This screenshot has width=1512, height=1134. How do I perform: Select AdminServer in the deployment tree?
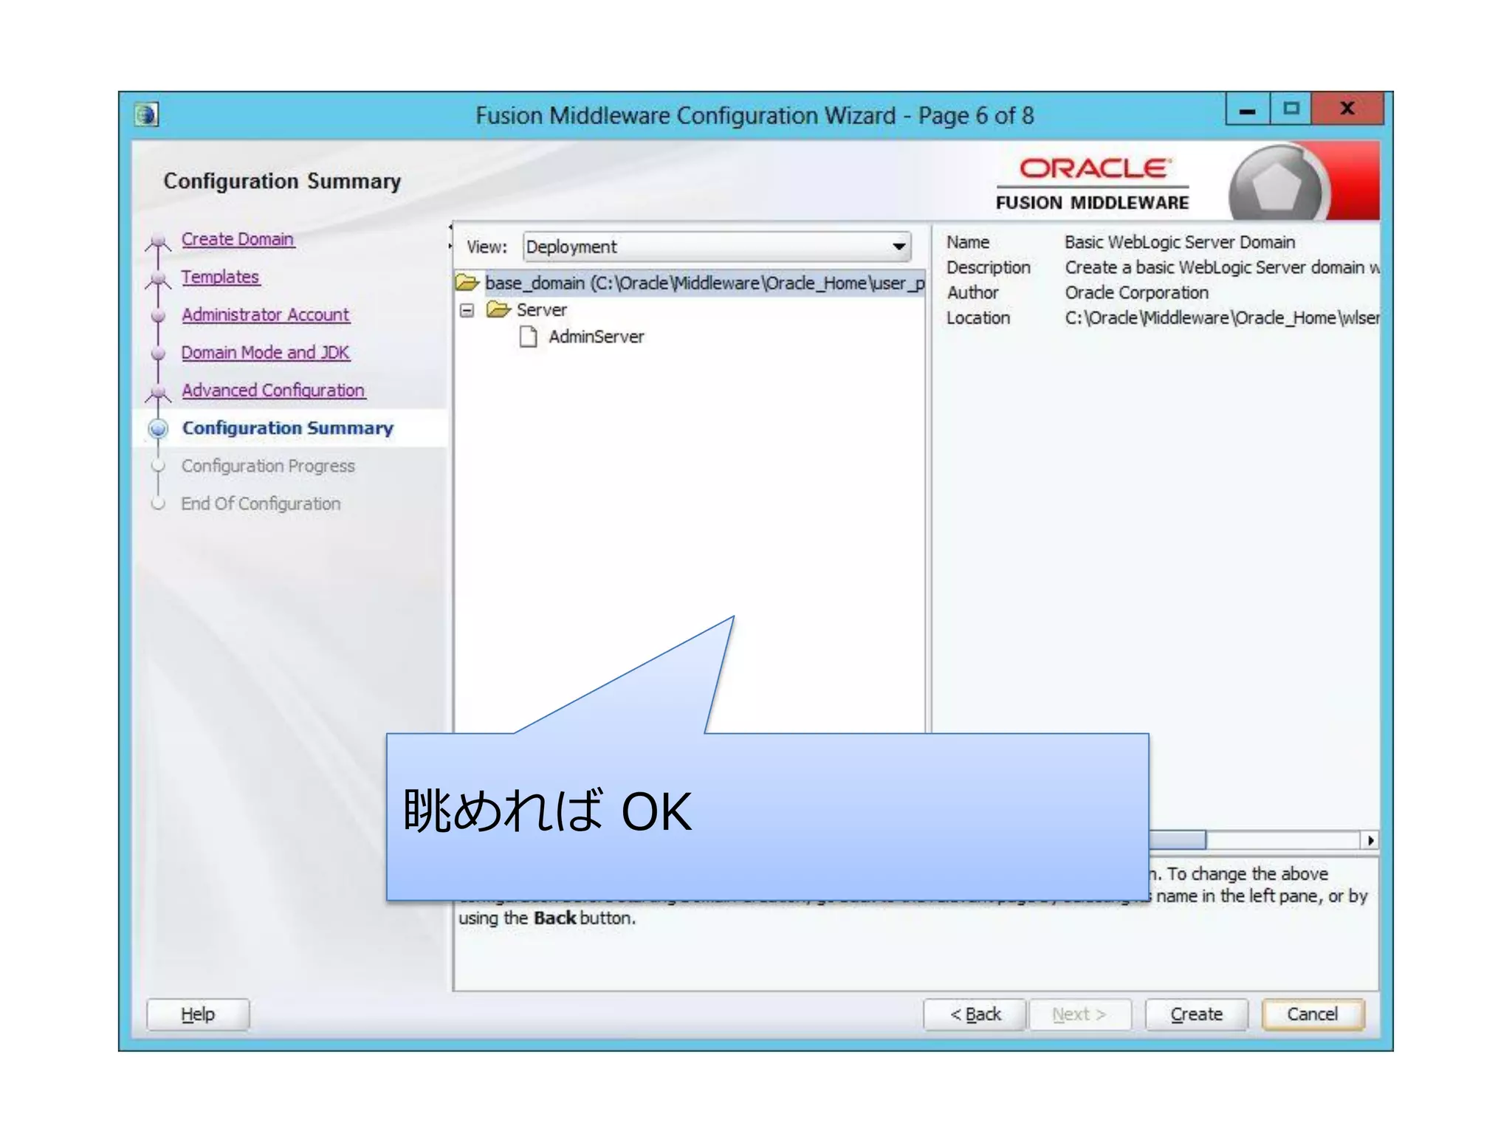point(596,337)
